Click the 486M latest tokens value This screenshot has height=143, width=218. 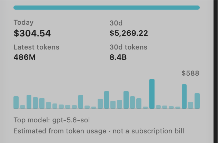click(x=24, y=57)
